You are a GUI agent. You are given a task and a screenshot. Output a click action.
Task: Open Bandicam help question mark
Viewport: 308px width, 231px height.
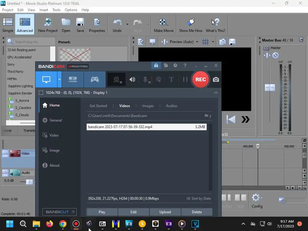[x=185, y=65]
